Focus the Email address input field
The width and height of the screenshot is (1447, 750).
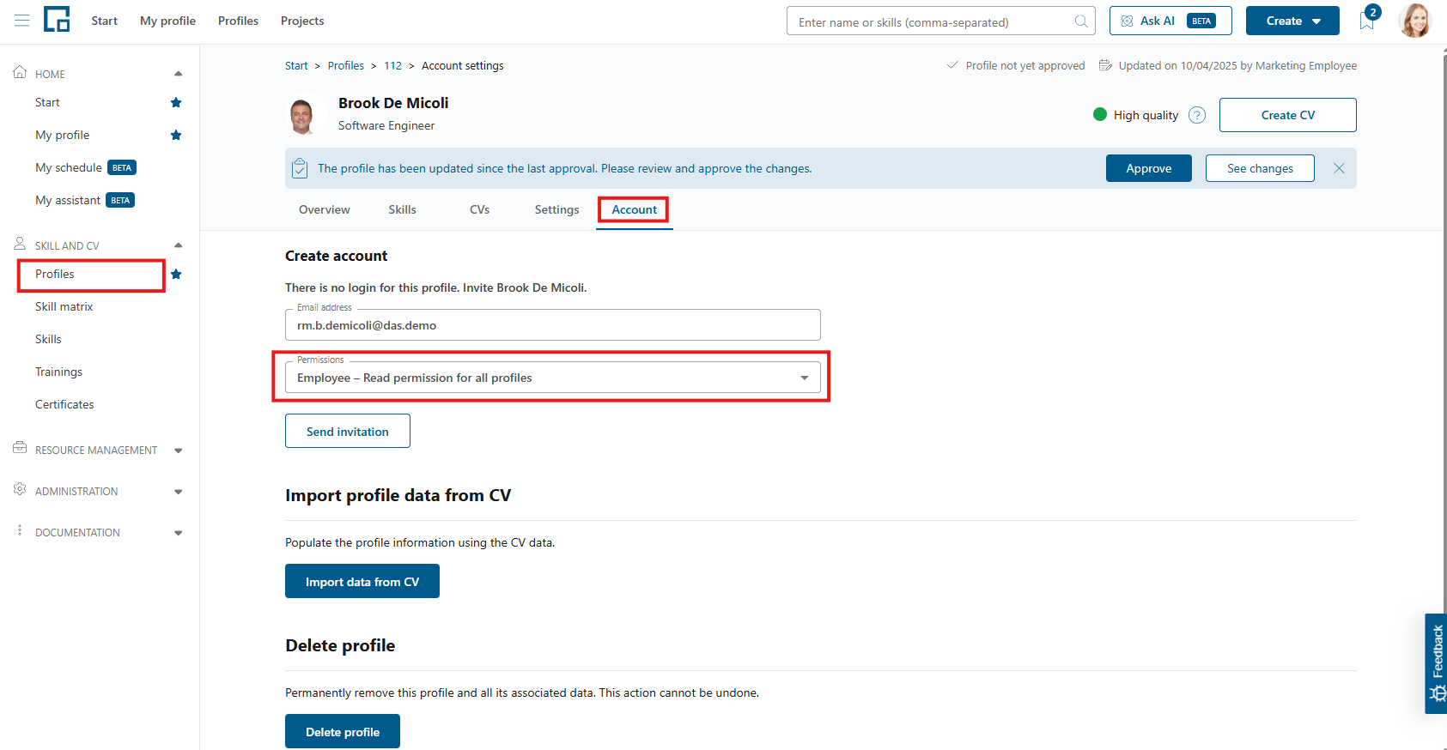pos(553,325)
